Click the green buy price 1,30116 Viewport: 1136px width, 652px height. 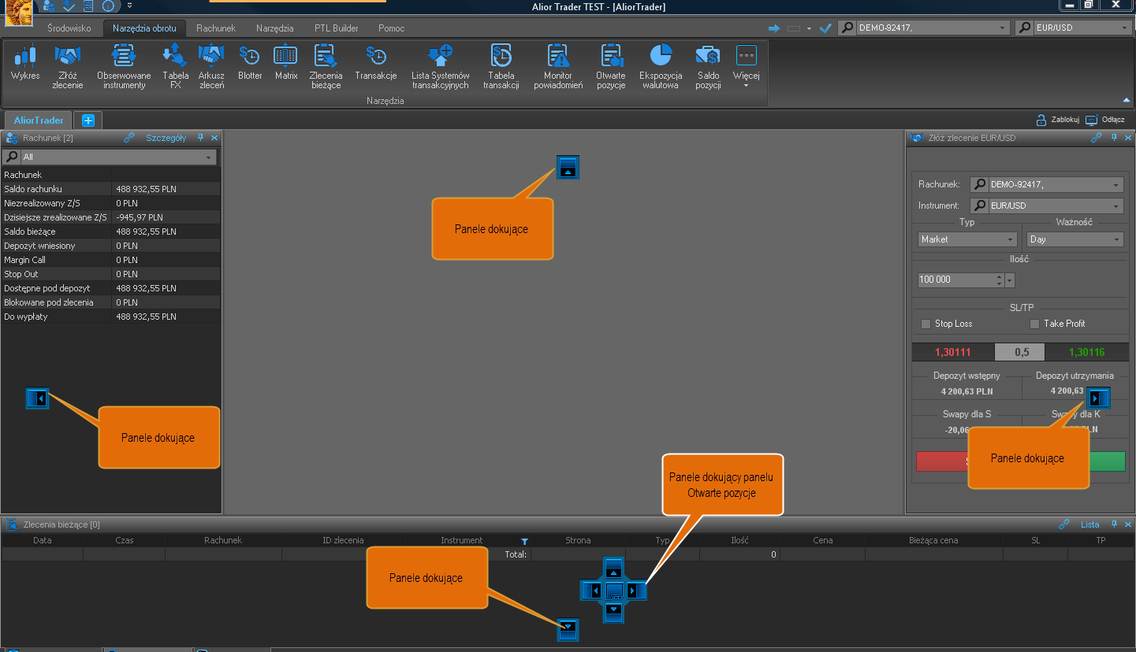click(1086, 353)
